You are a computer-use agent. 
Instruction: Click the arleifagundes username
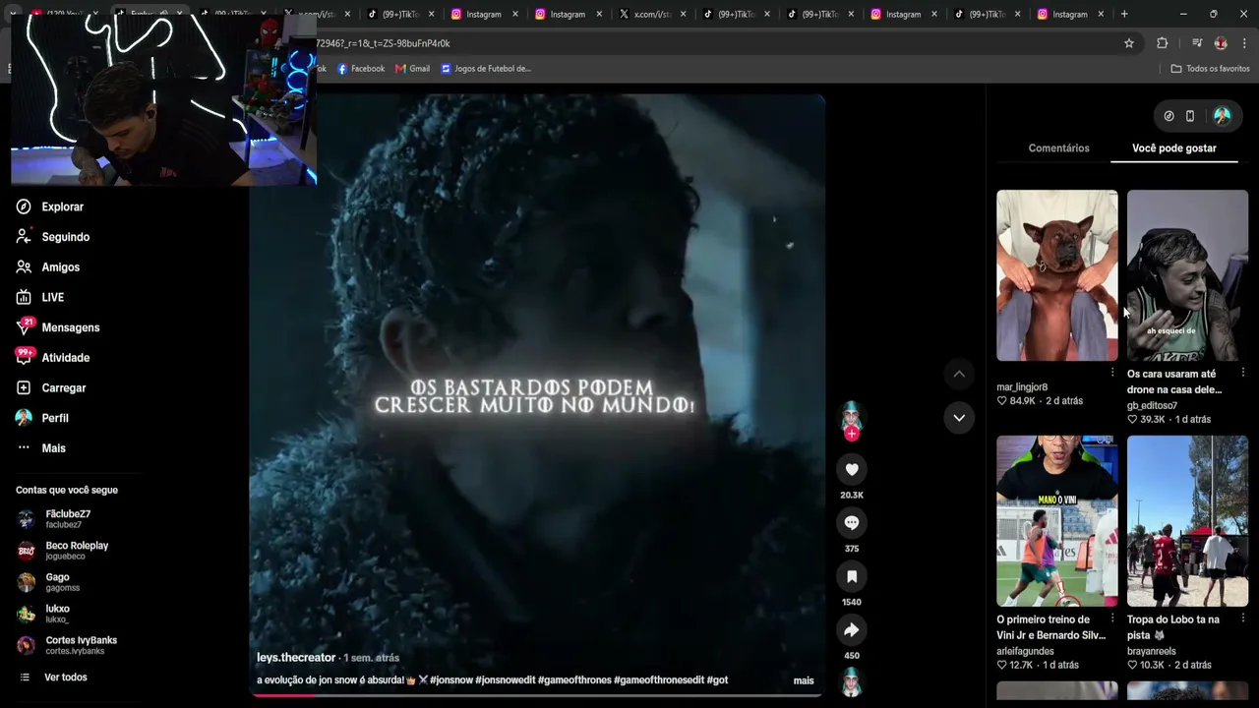tap(1025, 651)
